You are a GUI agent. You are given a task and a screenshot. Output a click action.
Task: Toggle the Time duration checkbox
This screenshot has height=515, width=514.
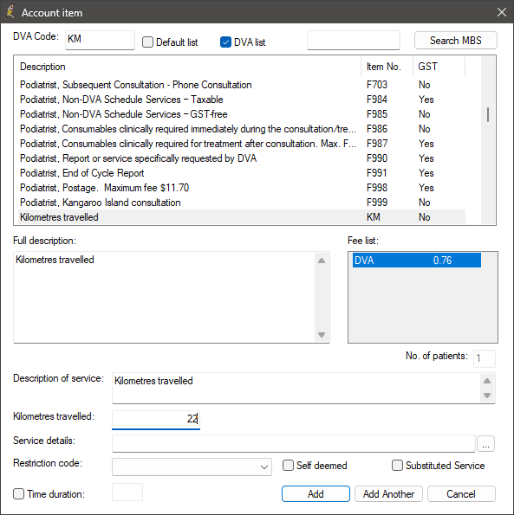(19, 494)
